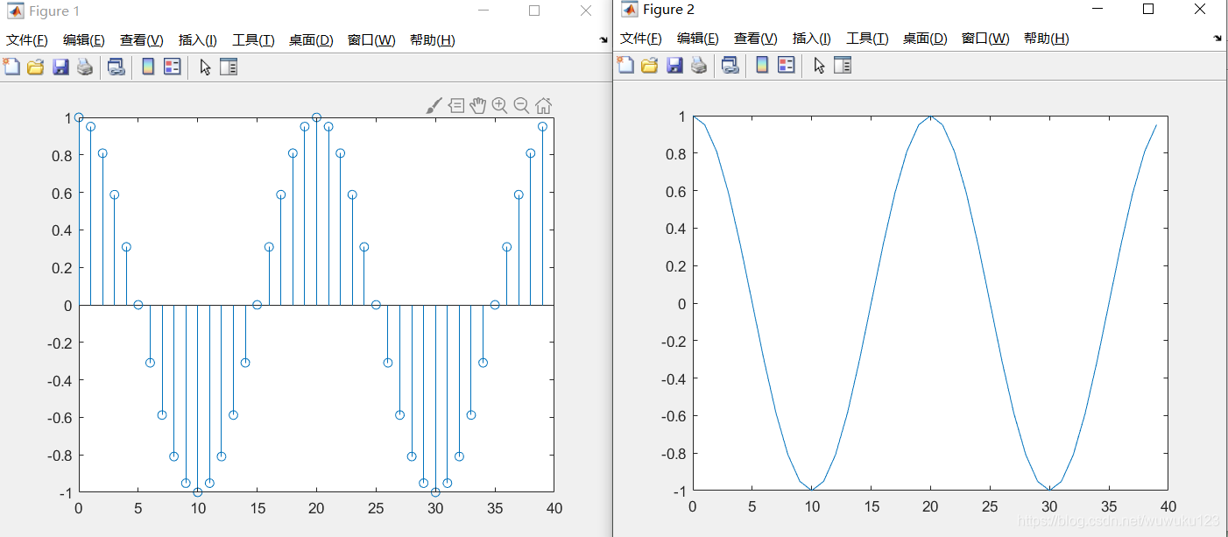Save figure icon in Figure 2 toolbar

(x=674, y=65)
